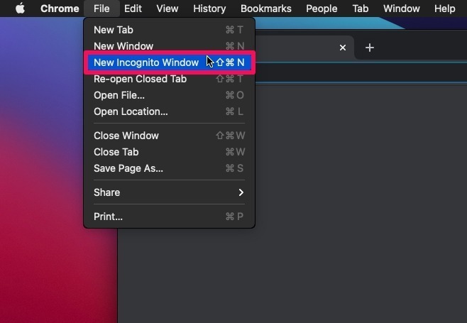Open the Help menu
467x323 pixels.
click(445, 9)
